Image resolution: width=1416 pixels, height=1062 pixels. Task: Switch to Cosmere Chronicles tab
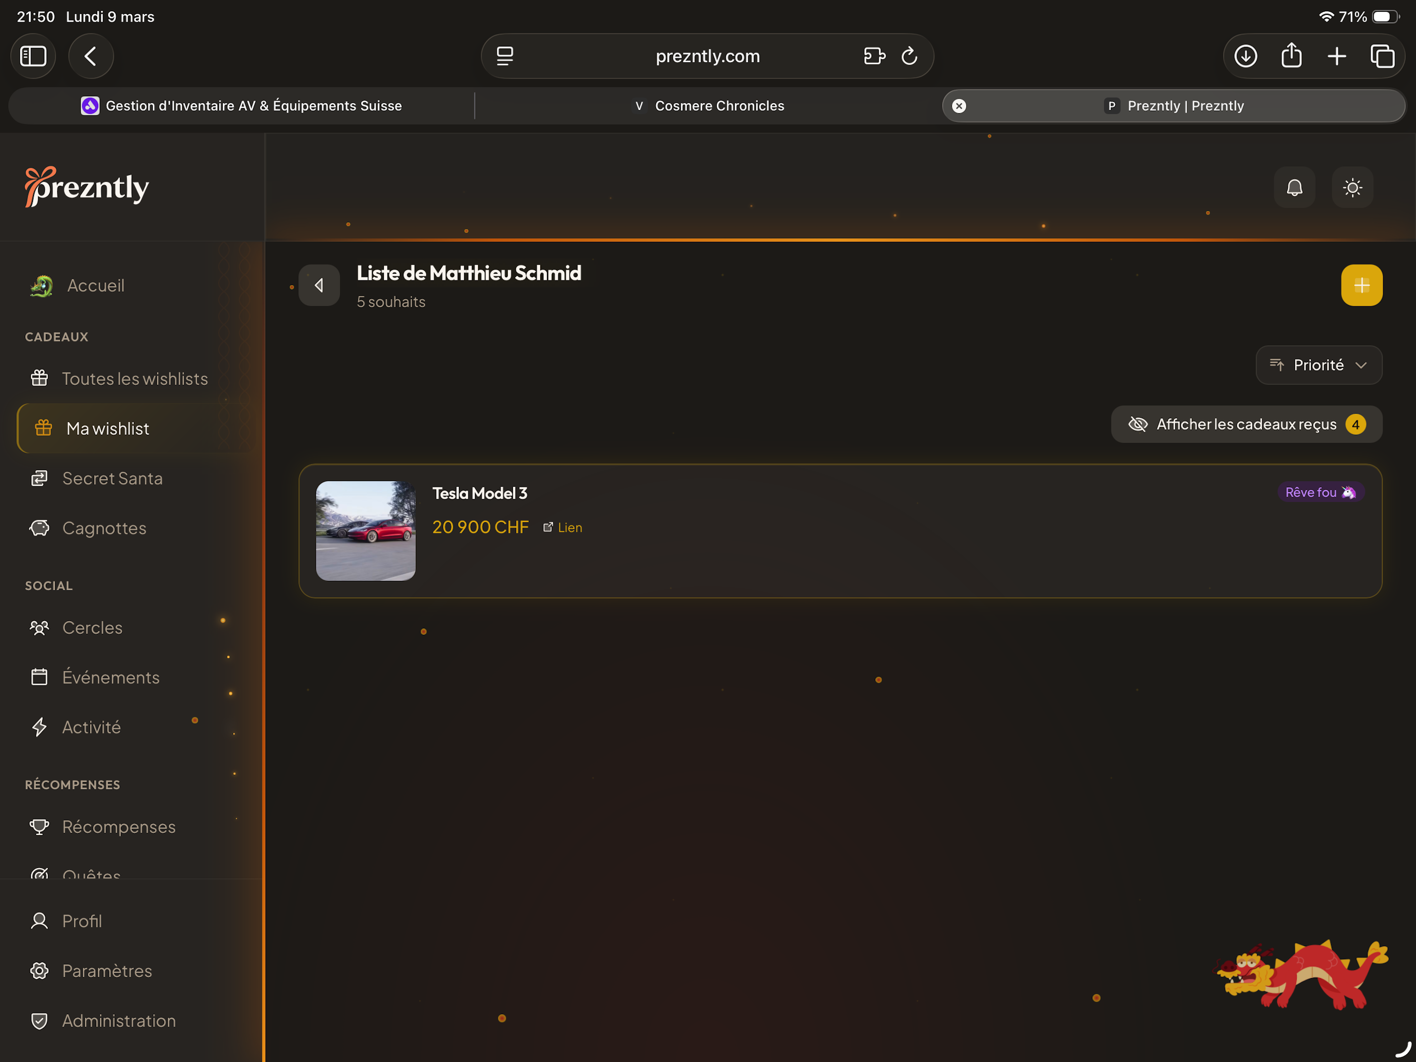[709, 105]
